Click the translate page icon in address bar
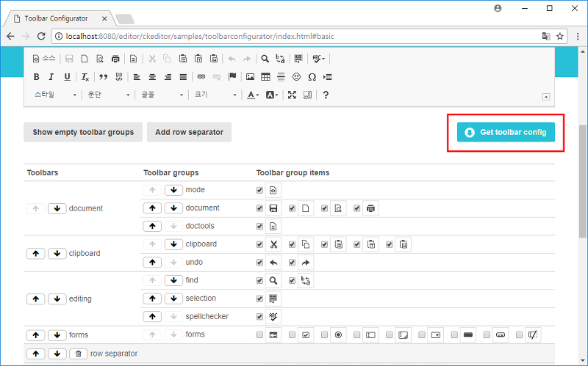 coord(546,36)
